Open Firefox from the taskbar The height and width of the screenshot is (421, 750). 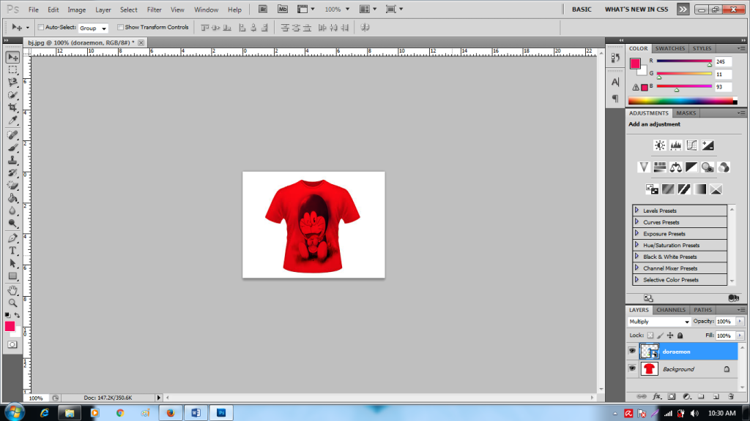170,412
